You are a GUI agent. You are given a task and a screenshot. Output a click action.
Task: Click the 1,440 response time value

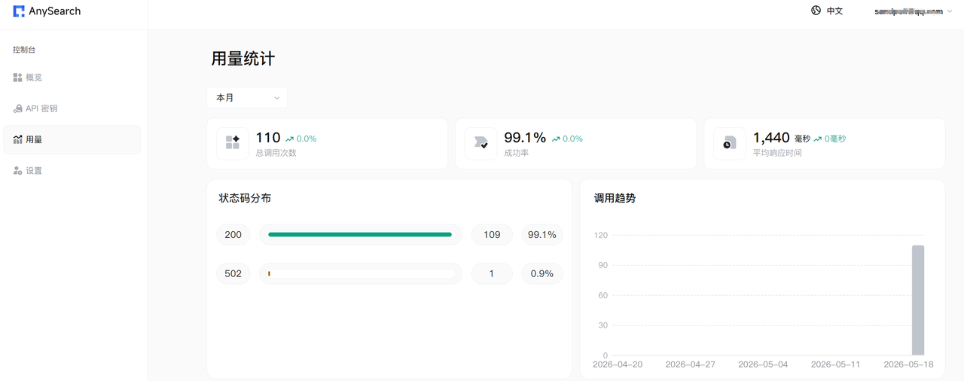point(771,138)
